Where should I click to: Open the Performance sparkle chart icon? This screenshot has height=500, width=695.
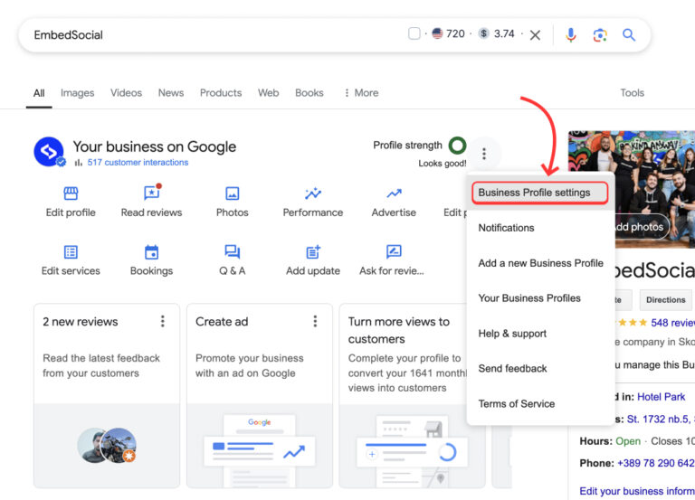tap(313, 193)
